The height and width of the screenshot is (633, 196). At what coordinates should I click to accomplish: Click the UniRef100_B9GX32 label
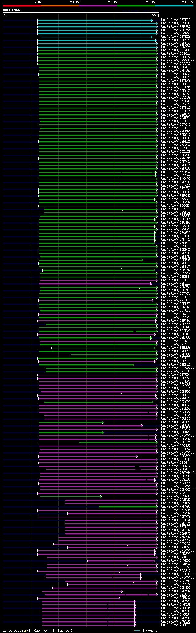click(176, 155)
